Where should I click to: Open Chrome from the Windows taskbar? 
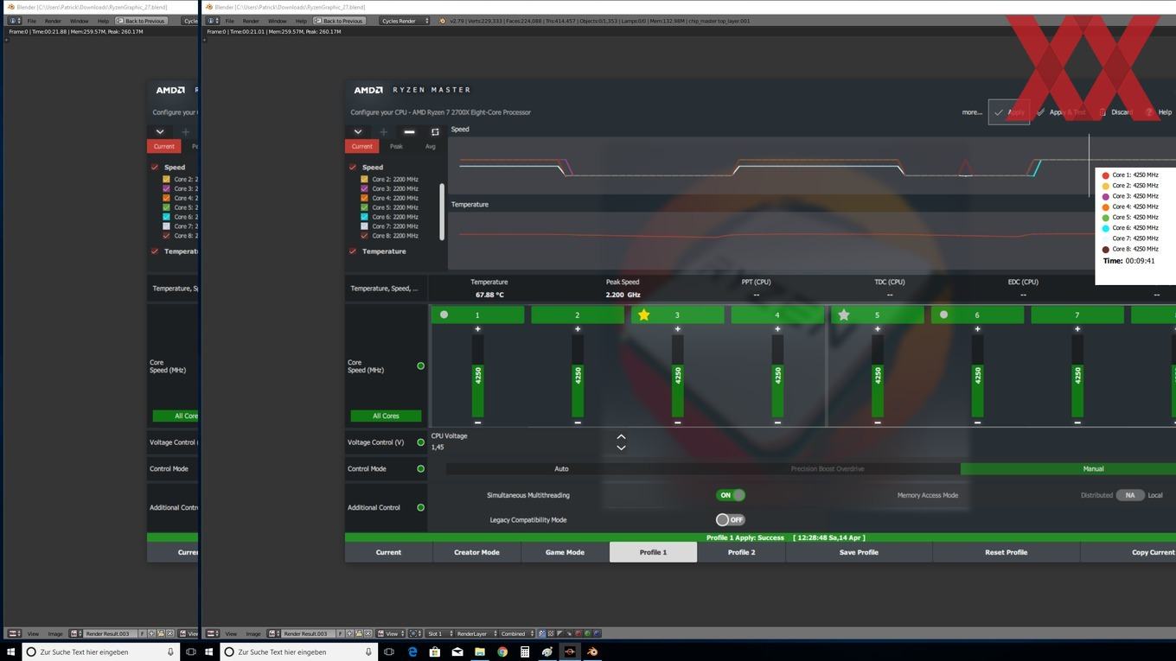coord(502,651)
